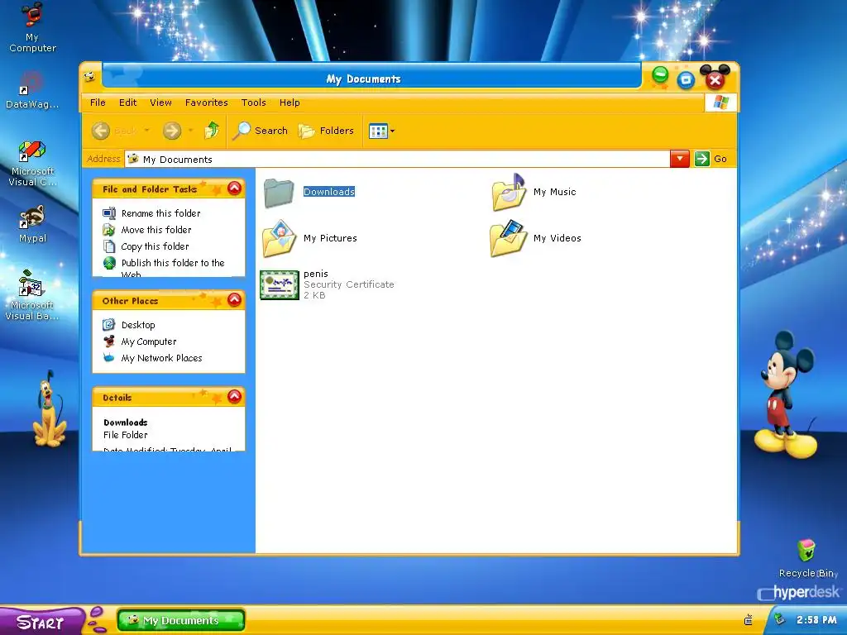
Task: Click the Downloads folder name label
Action: (x=329, y=192)
